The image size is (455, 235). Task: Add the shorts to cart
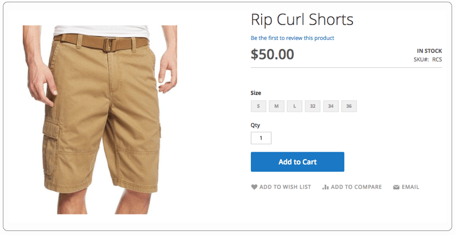298,162
